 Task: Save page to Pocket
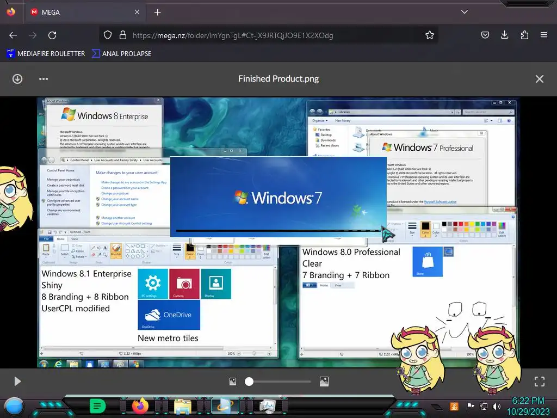point(485,35)
